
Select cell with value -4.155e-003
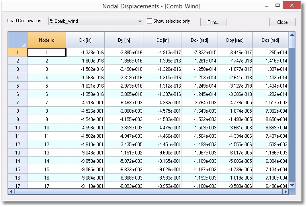[124, 119]
